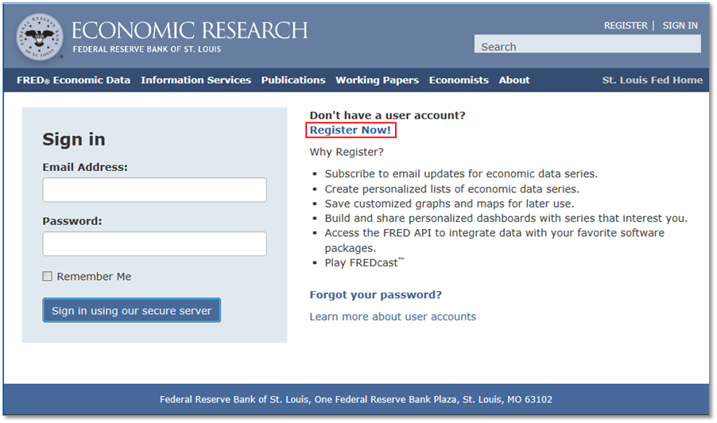Click 'Don't have a user account?' heading
Image resolution: width=717 pixels, height=423 pixels.
387,115
